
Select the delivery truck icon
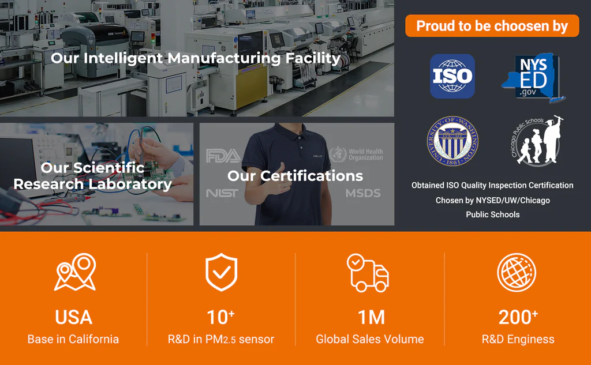tap(368, 272)
